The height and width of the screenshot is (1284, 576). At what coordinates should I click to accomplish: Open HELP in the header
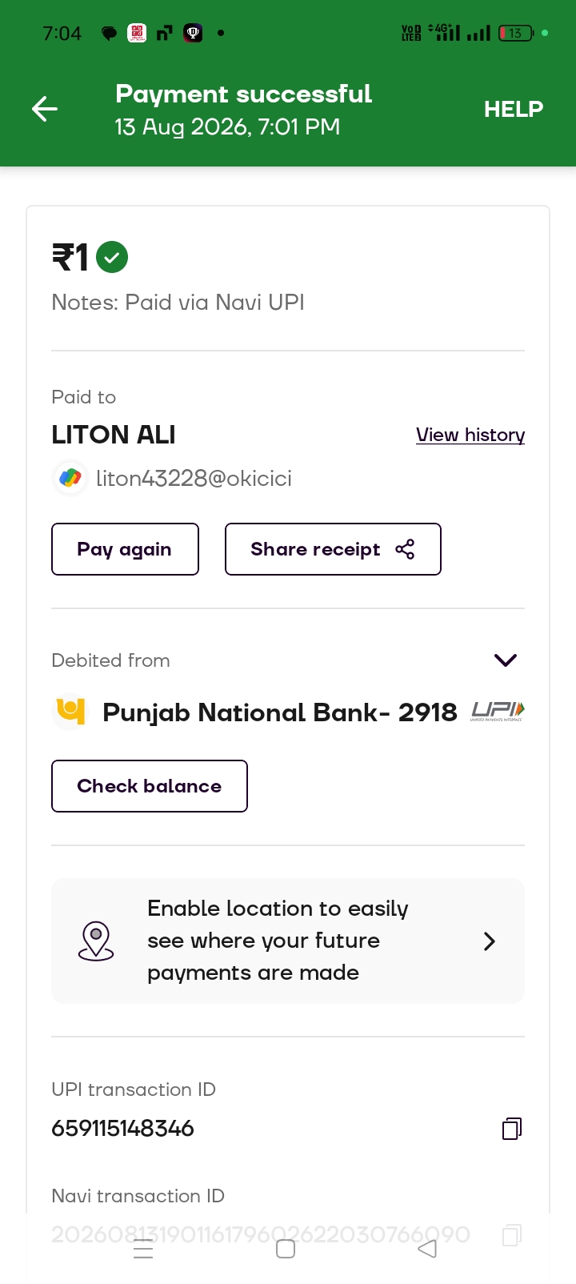point(514,109)
